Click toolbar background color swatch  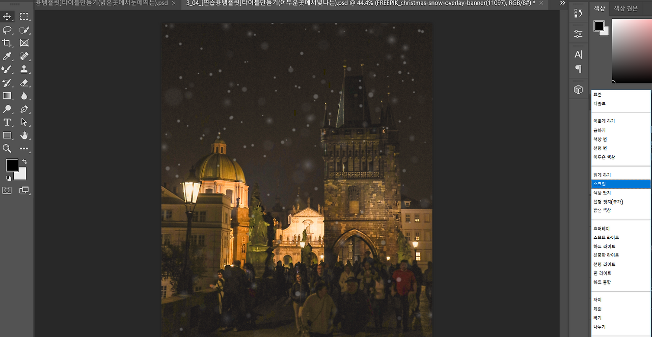(21, 175)
